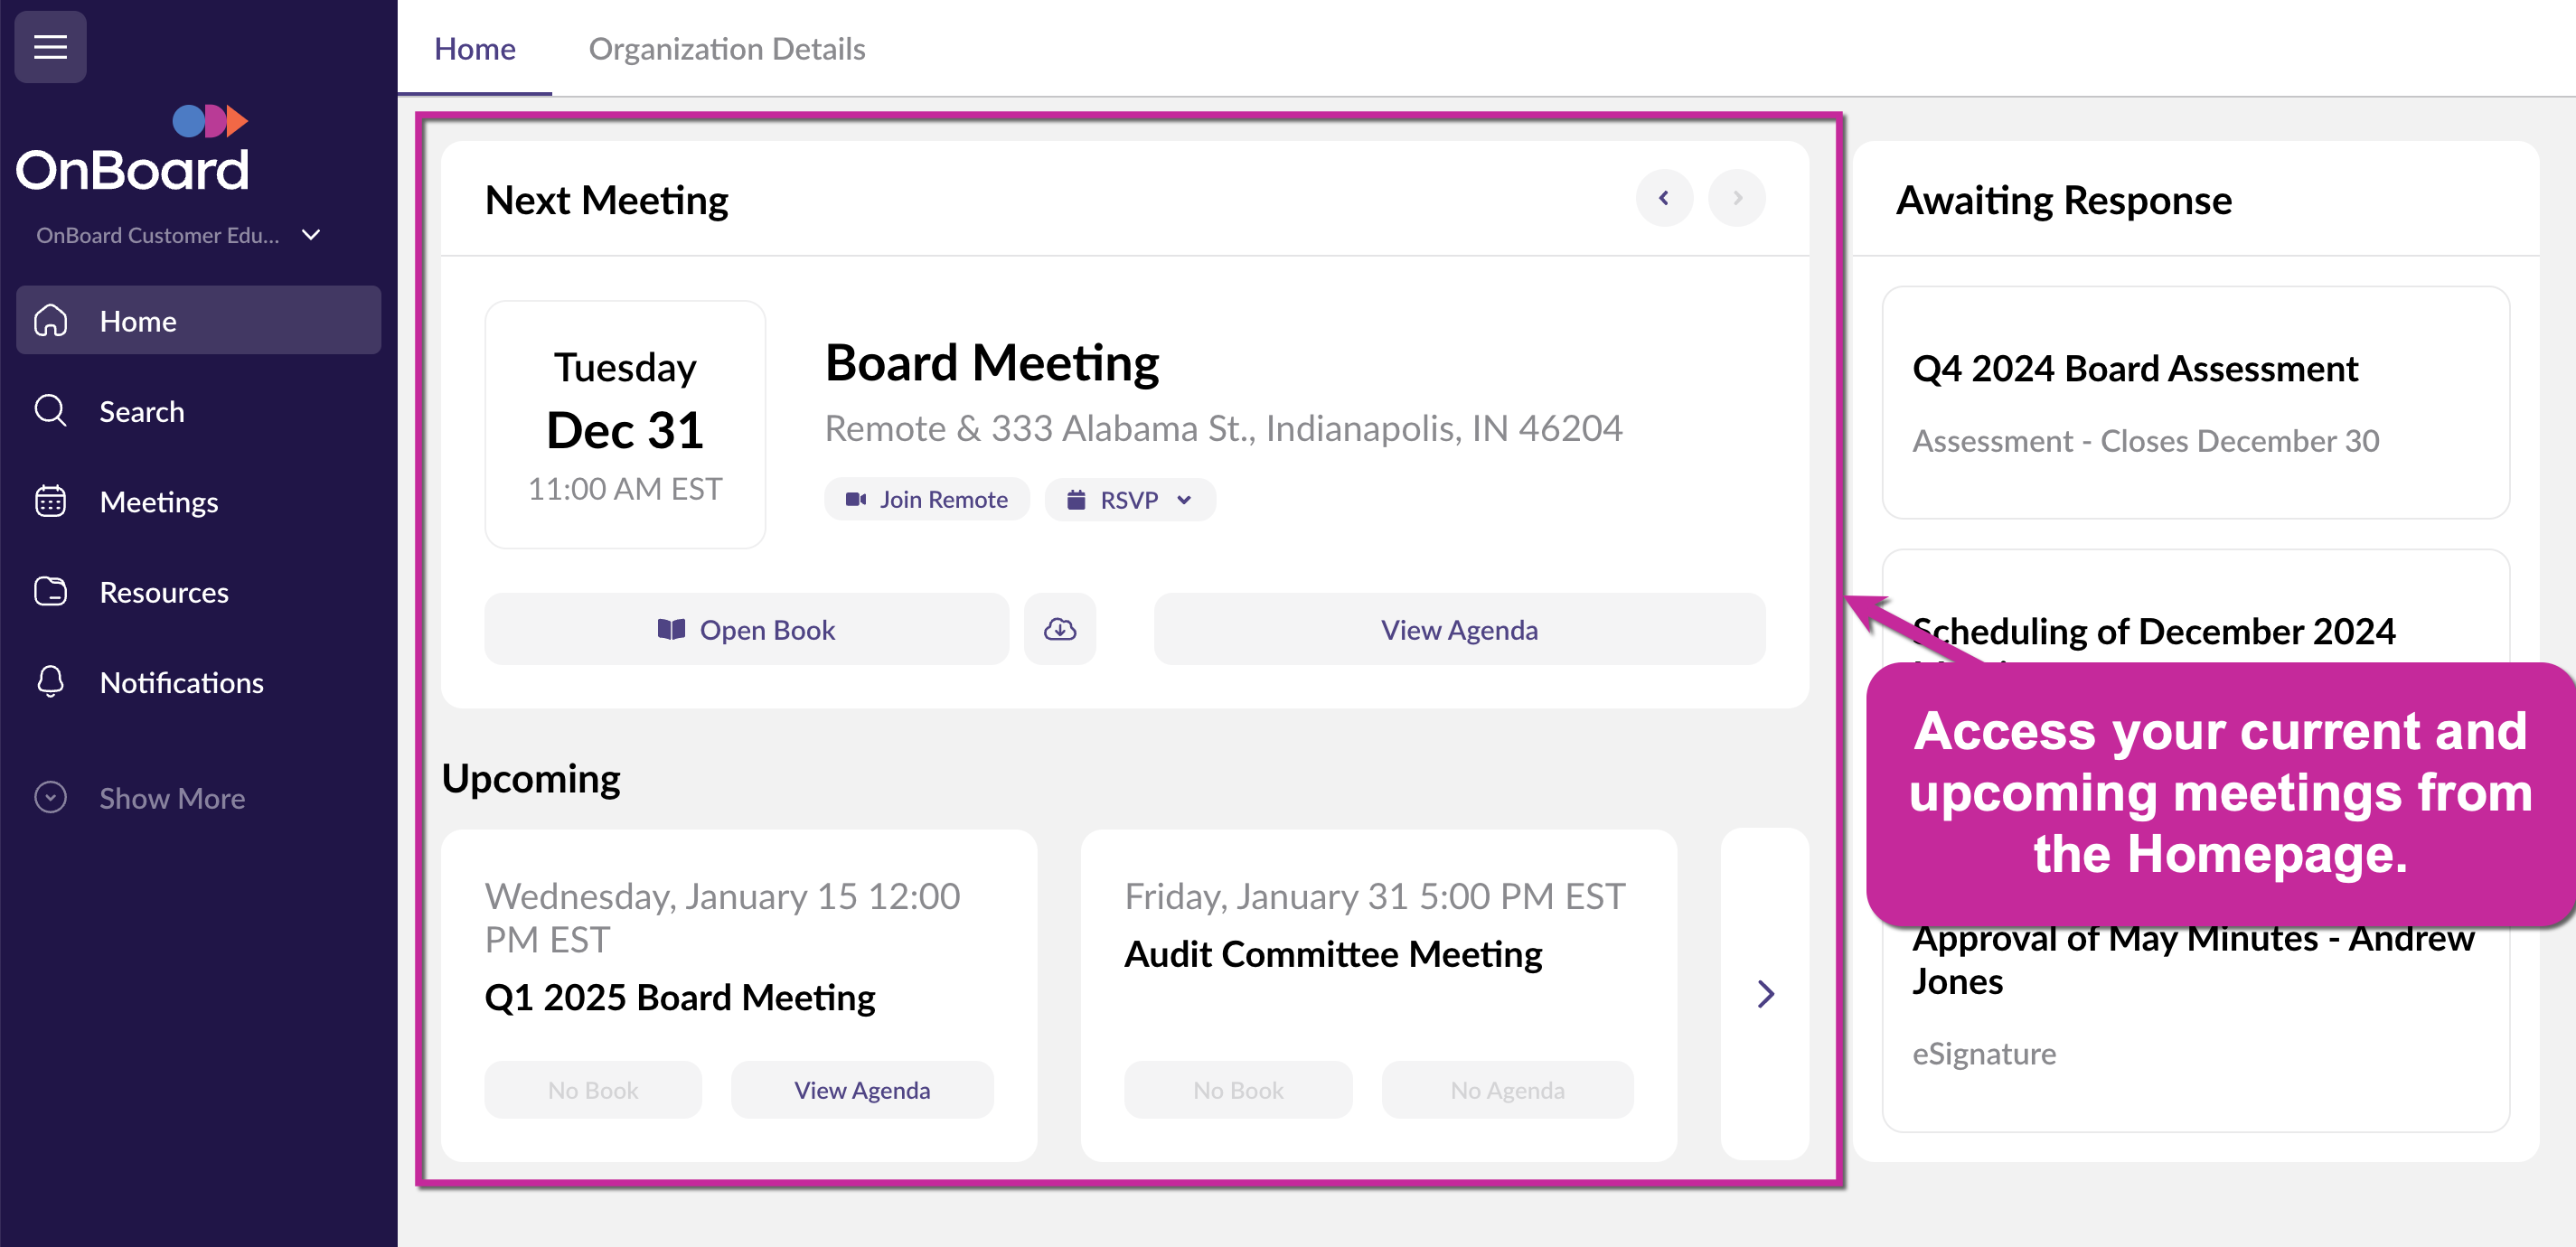Click the Home icon in sidebar
This screenshot has height=1247, width=2576.
(50, 321)
